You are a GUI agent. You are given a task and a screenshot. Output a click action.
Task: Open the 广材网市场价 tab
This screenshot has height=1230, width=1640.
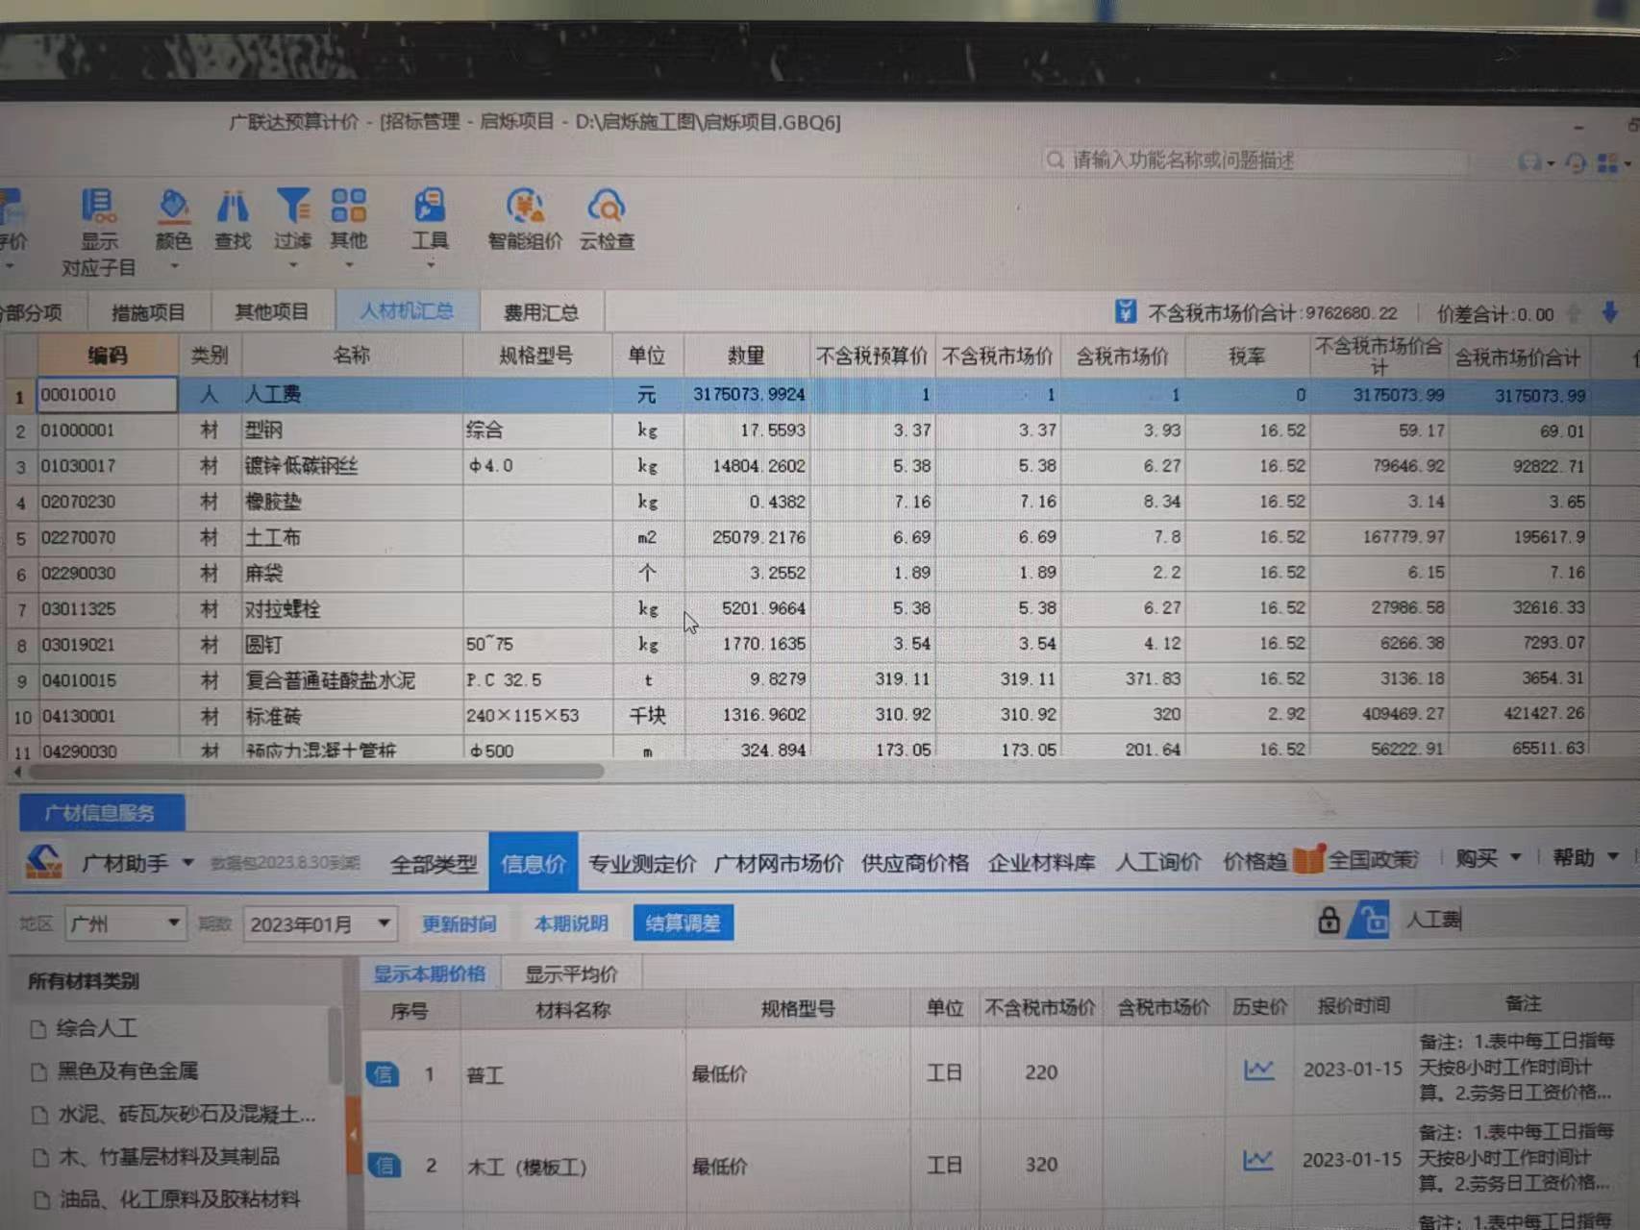[778, 863]
